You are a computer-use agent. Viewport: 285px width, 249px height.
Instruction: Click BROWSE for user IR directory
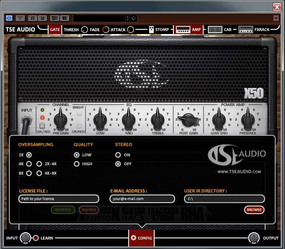coord(254,210)
